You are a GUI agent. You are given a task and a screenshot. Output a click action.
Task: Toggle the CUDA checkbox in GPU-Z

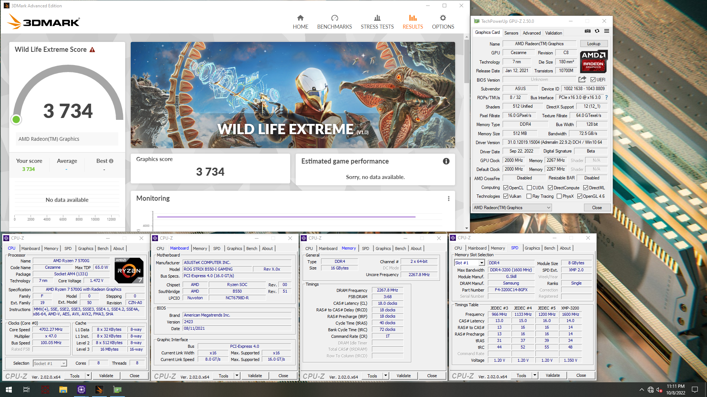[x=529, y=188]
